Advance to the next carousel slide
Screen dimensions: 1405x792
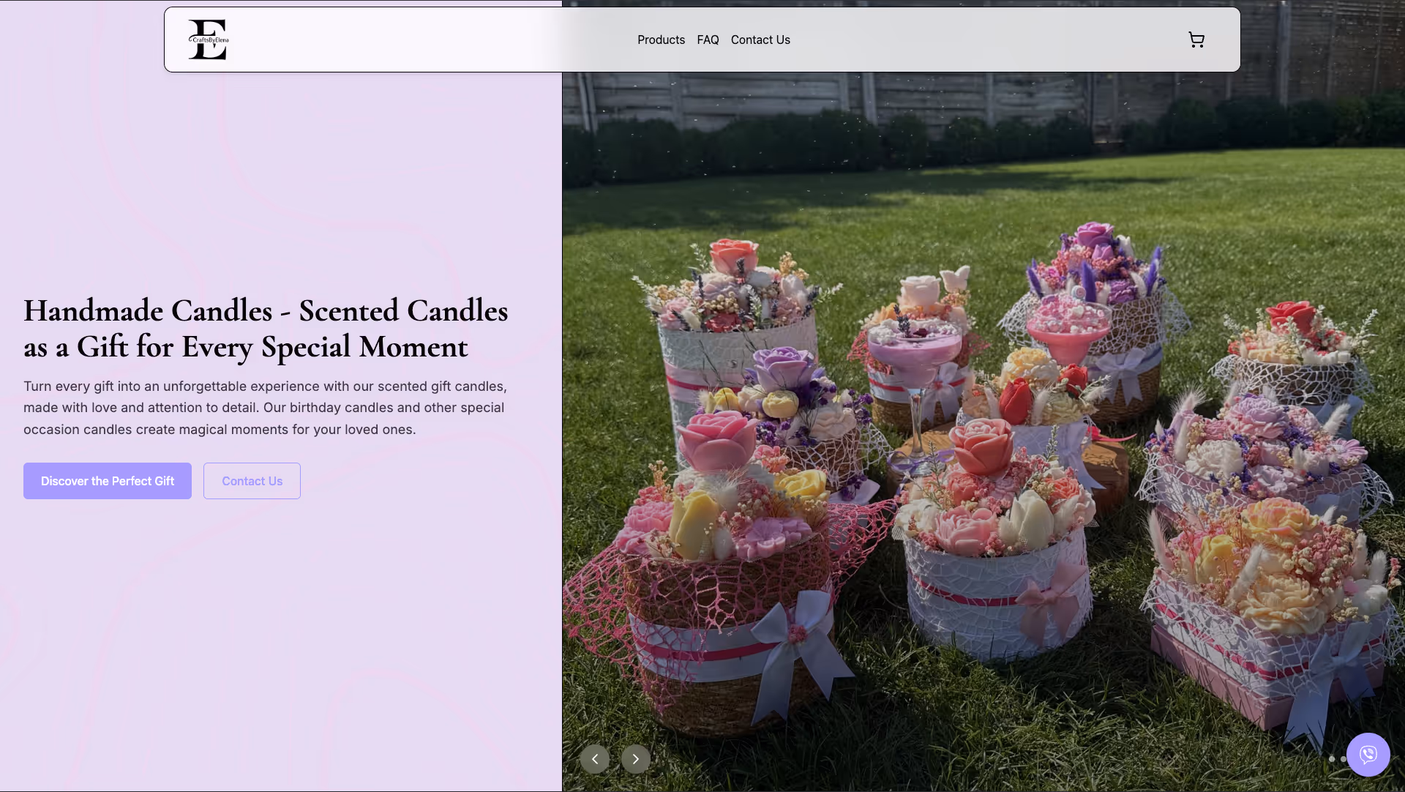tap(636, 759)
